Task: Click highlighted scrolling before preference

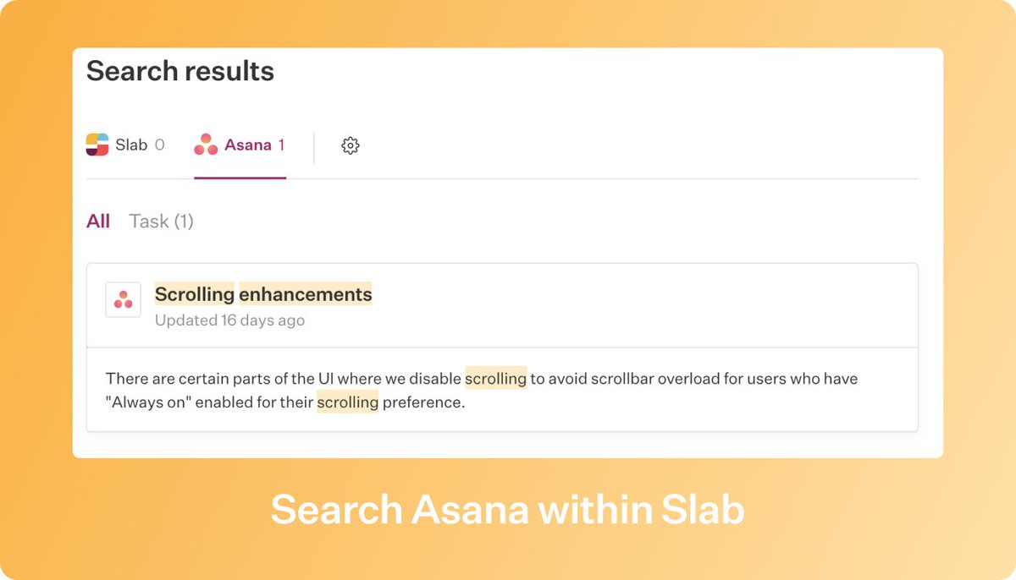Action: click(348, 402)
